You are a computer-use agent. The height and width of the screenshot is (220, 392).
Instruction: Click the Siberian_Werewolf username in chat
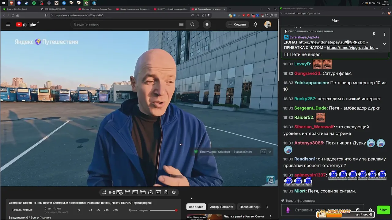tap(314, 127)
